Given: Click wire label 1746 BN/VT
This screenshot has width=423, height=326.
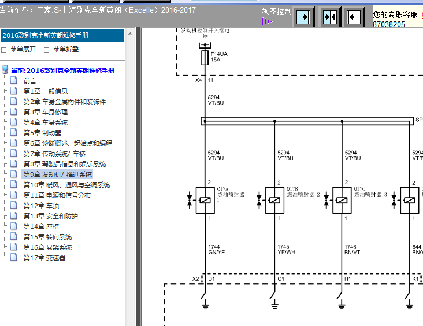Looking at the screenshot, I should (352, 250).
